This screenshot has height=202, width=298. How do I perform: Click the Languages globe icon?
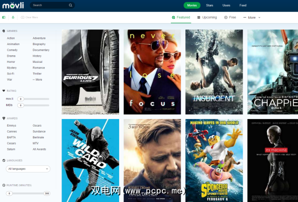click(x=4, y=160)
